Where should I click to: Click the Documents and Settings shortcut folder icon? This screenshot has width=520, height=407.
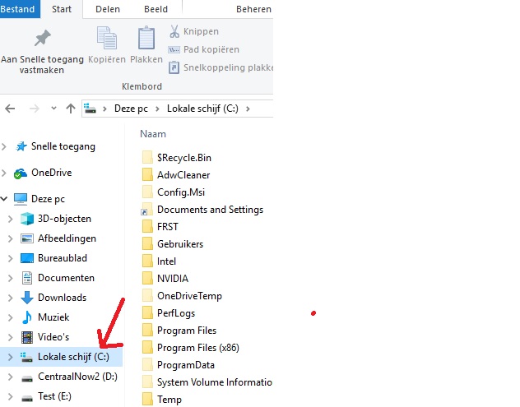coord(147,210)
